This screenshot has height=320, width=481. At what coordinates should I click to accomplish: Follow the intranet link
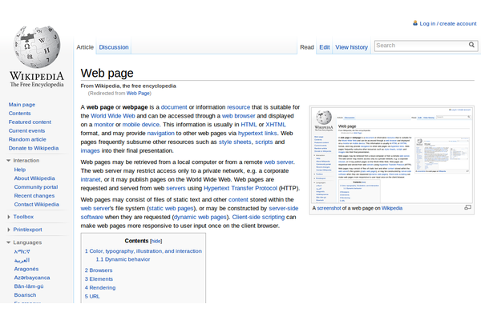pos(91,179)
